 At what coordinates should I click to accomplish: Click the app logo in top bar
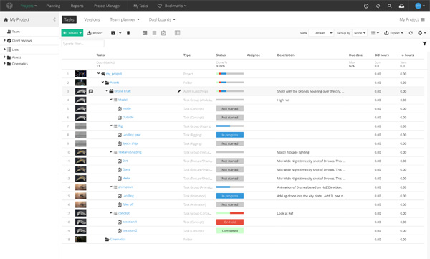9,6
